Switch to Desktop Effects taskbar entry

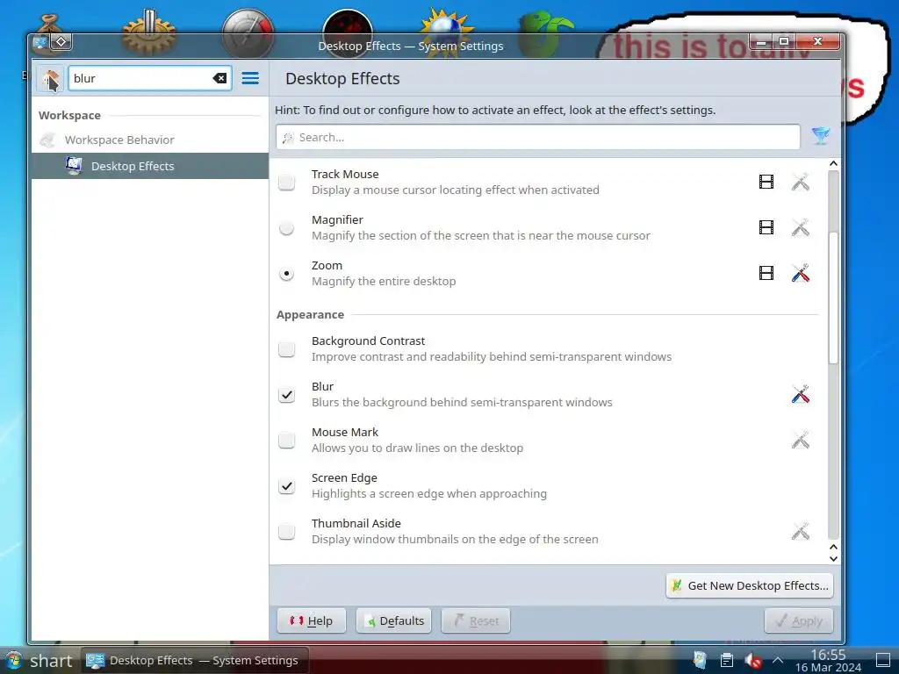click(x=194, y=660)
